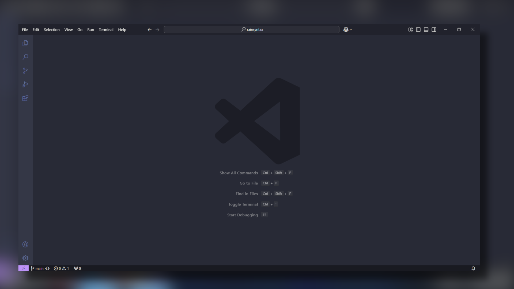Open the Search view icon
Image resolution: width=514 pixels, height=289 pixels.
25,57
